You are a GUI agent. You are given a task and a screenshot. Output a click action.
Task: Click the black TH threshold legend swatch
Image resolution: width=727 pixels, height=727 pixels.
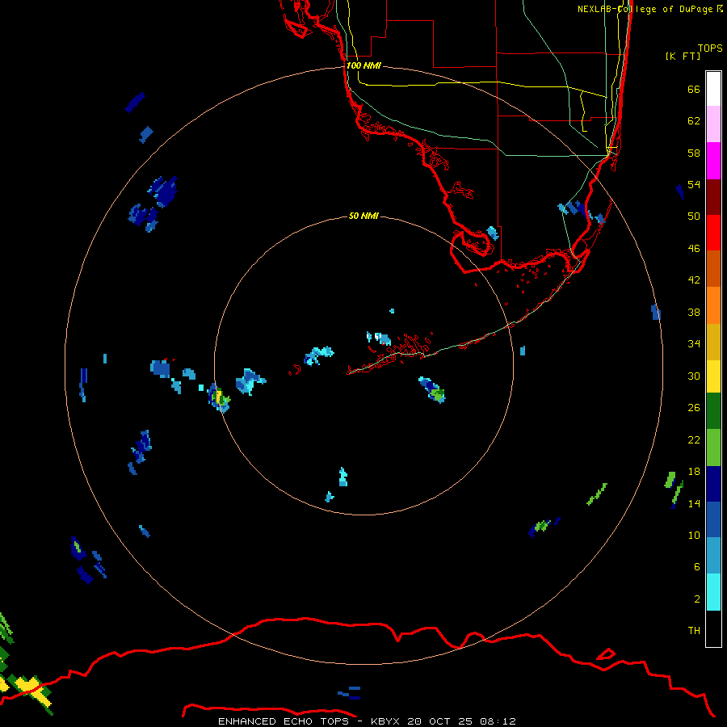click(713, 628)
